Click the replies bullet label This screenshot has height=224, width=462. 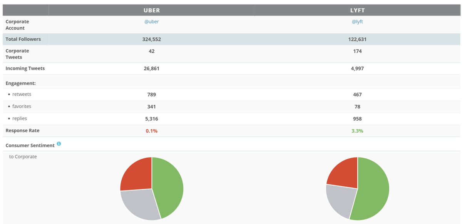click(x=20, y=118)
